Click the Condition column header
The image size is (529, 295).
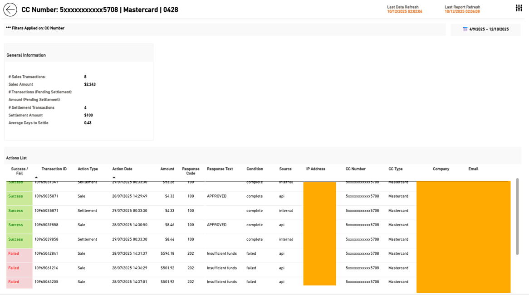[x=255, y=169]
